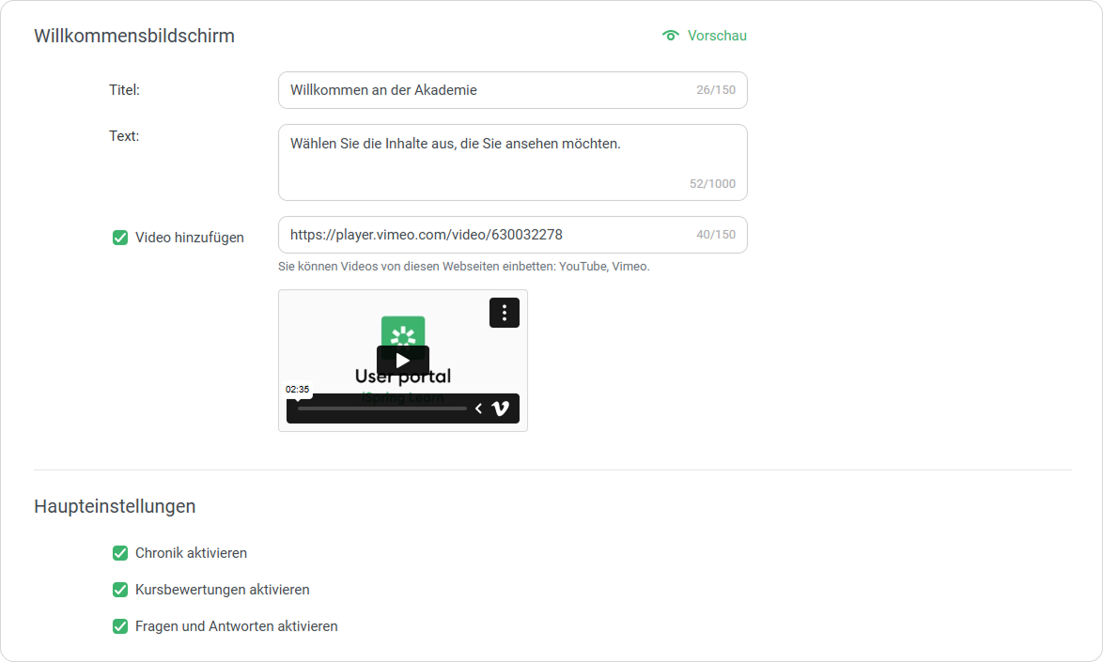Click the Haupteinstellungen section heading
1103x662 pixels.
click(115, 506)
